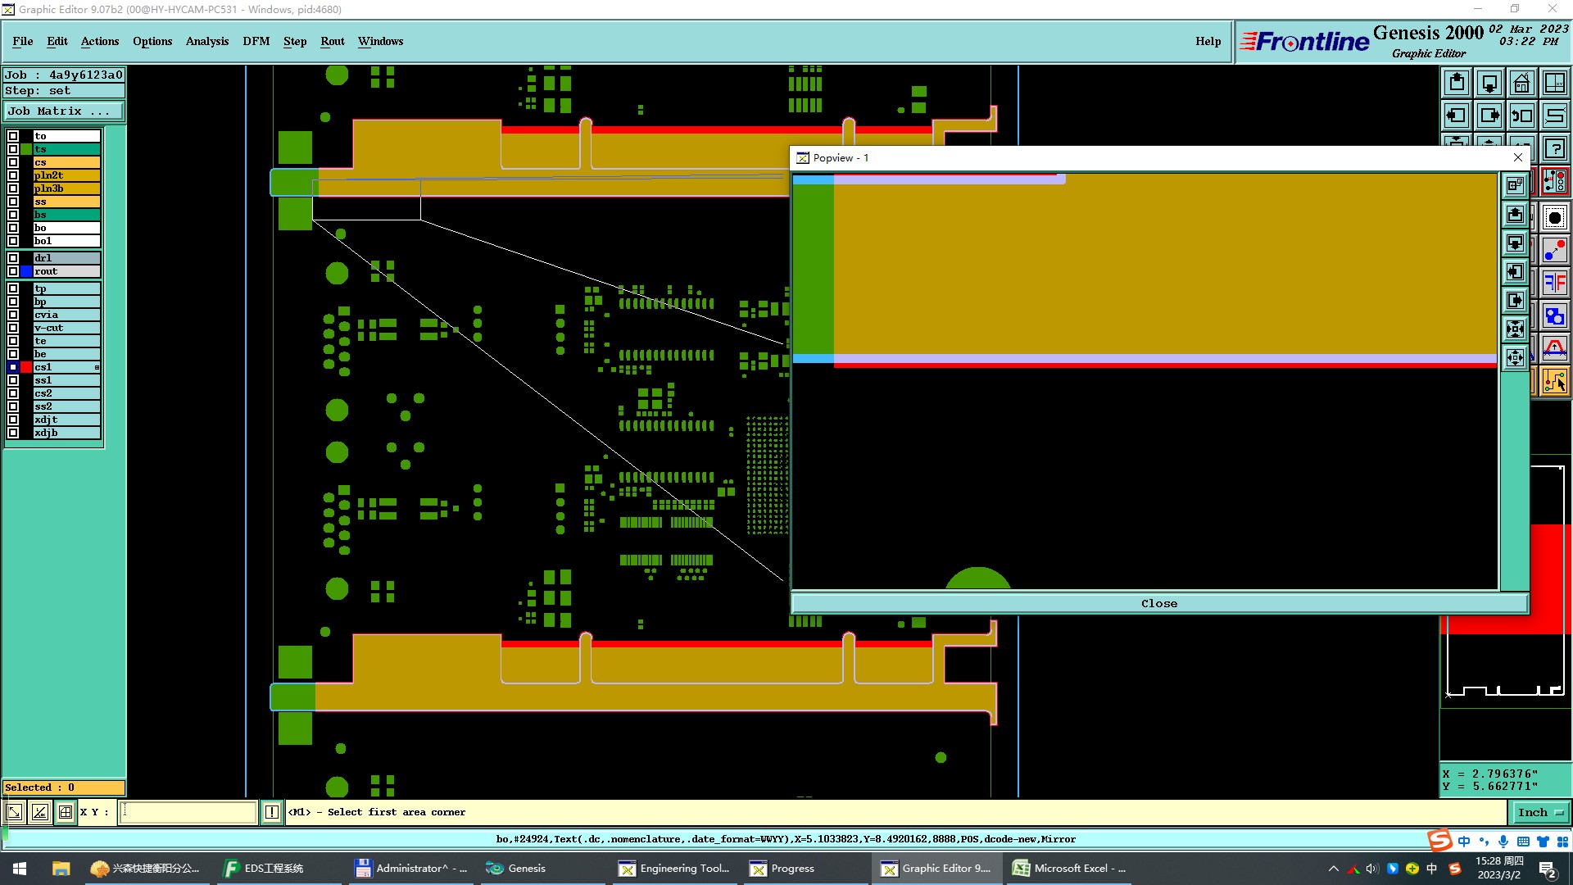Open the Job Matrix selector
This screenshot has height=885, width=1573.
tap(64, 111)
